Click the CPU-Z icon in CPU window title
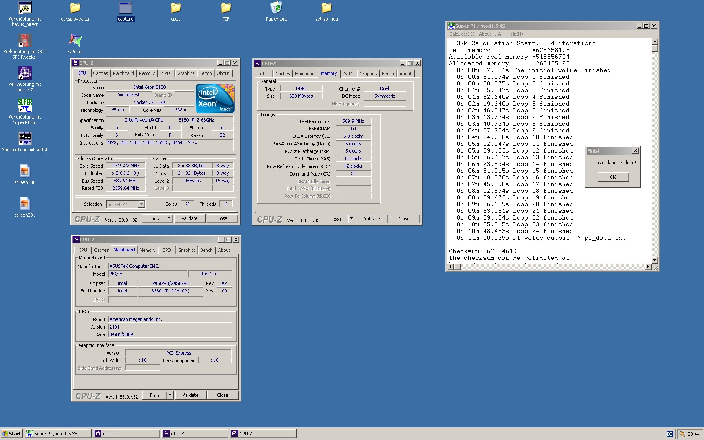Image resolution: width=704 pixels, height=440 pixels. [75, 63]
